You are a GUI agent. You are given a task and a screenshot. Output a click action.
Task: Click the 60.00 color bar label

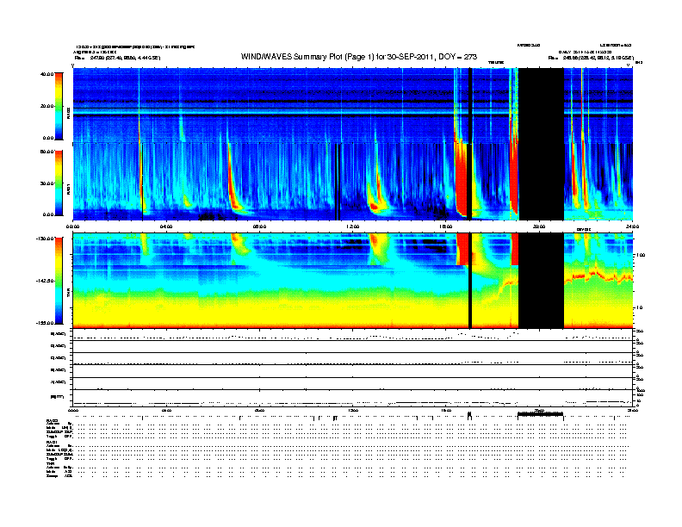click(46, 152)
